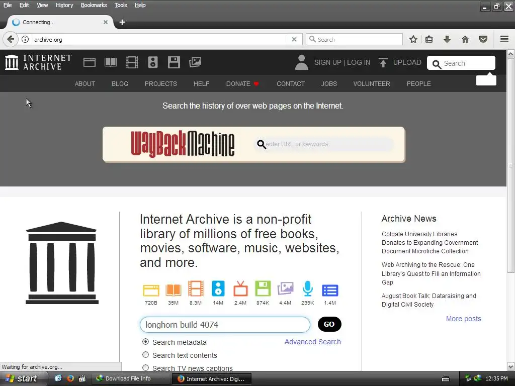Bookmark this page with the star icon
The width and height of the screenshot is (515, 386).
[413, 39]
